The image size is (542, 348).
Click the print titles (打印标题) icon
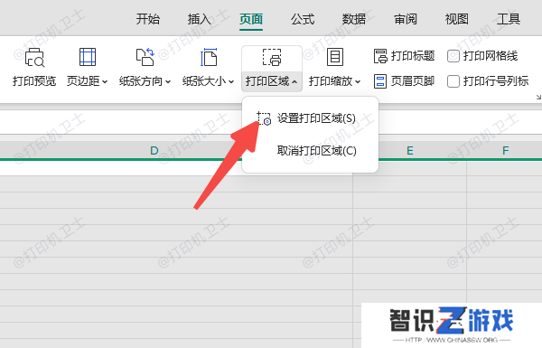pos(380,56)
